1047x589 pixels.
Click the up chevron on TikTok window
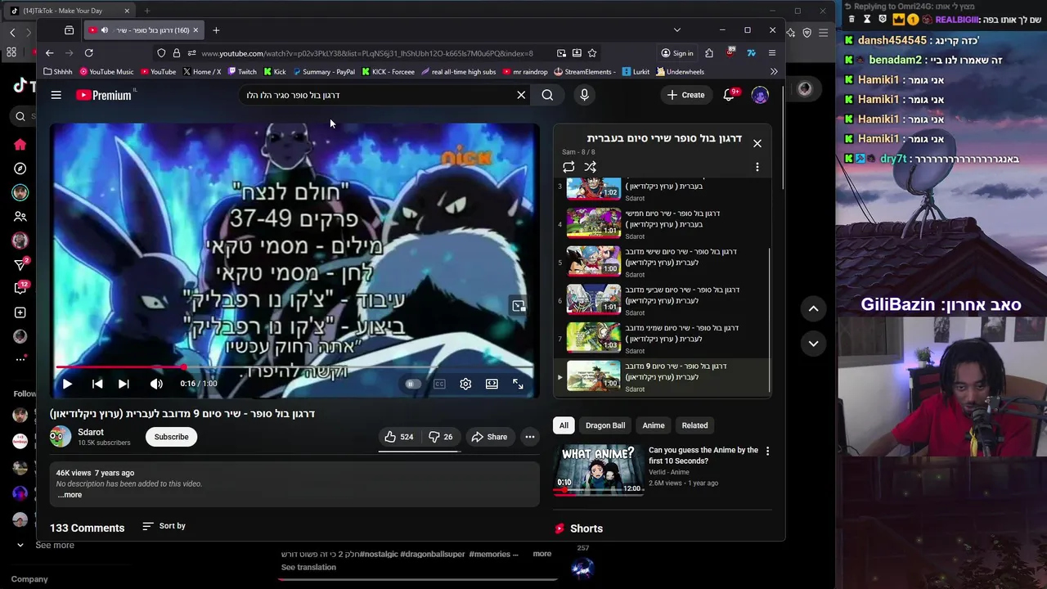pos(813,308)
